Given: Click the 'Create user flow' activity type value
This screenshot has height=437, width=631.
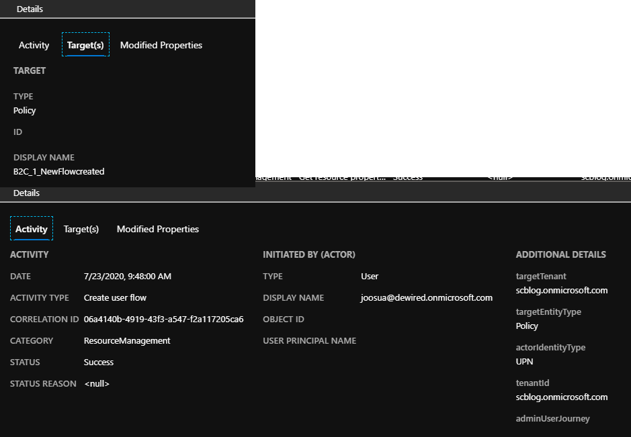Looking at the screenshot, I should (x=115, y=297).
